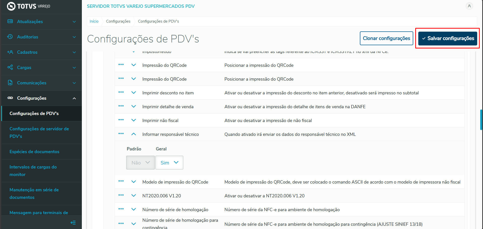
Task: Click the description "Ativar ou desativar a NT2020.006 V1.20"
Action: 264,196
